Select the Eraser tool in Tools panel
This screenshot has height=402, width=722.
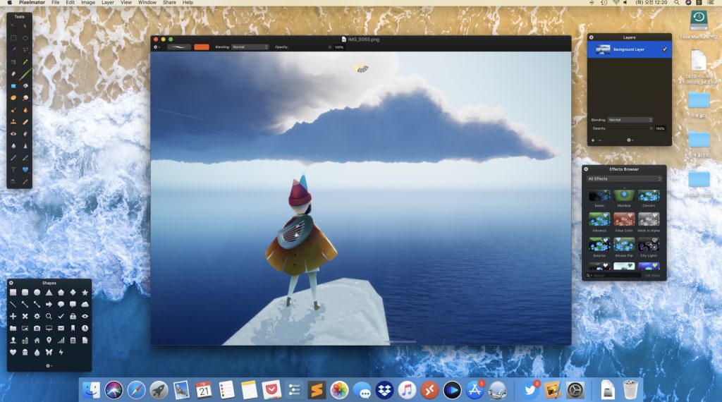(x=13, y=73)
